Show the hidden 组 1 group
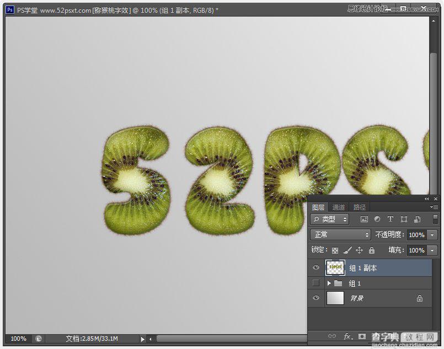The width and height of the screenshot is (444, 349). 315,283
